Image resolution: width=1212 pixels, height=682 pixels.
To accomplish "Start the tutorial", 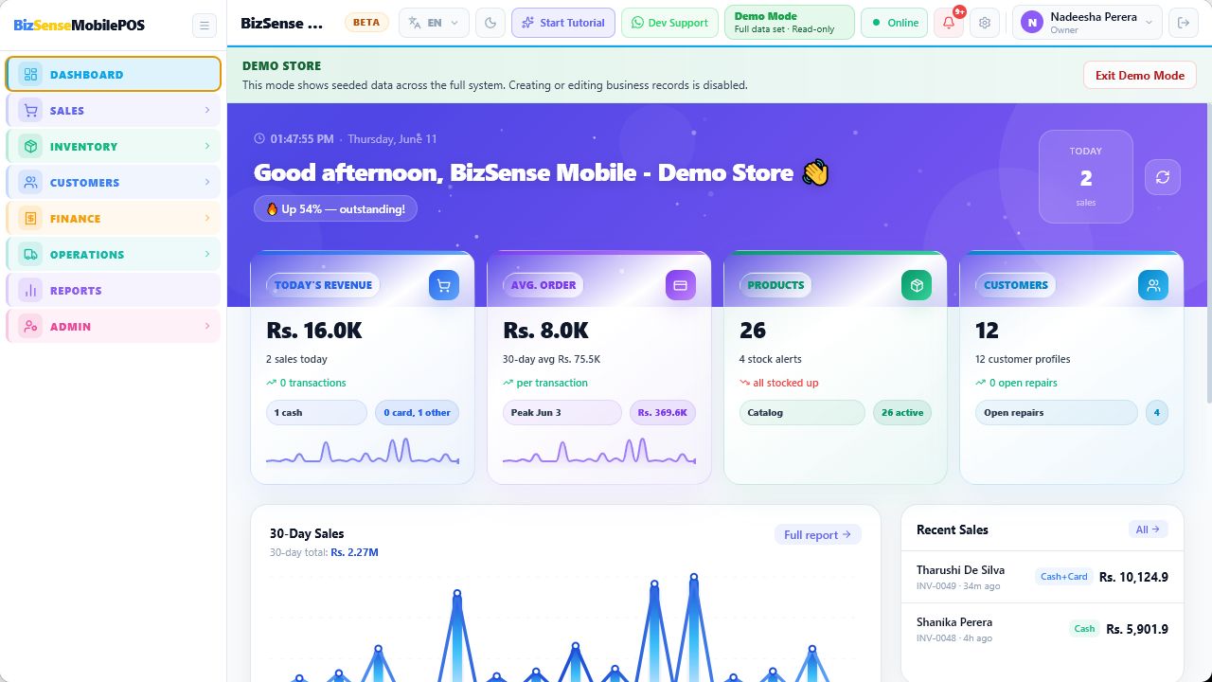I will [563, 23].
